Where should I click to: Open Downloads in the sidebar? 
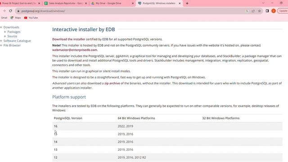[11, 27]
